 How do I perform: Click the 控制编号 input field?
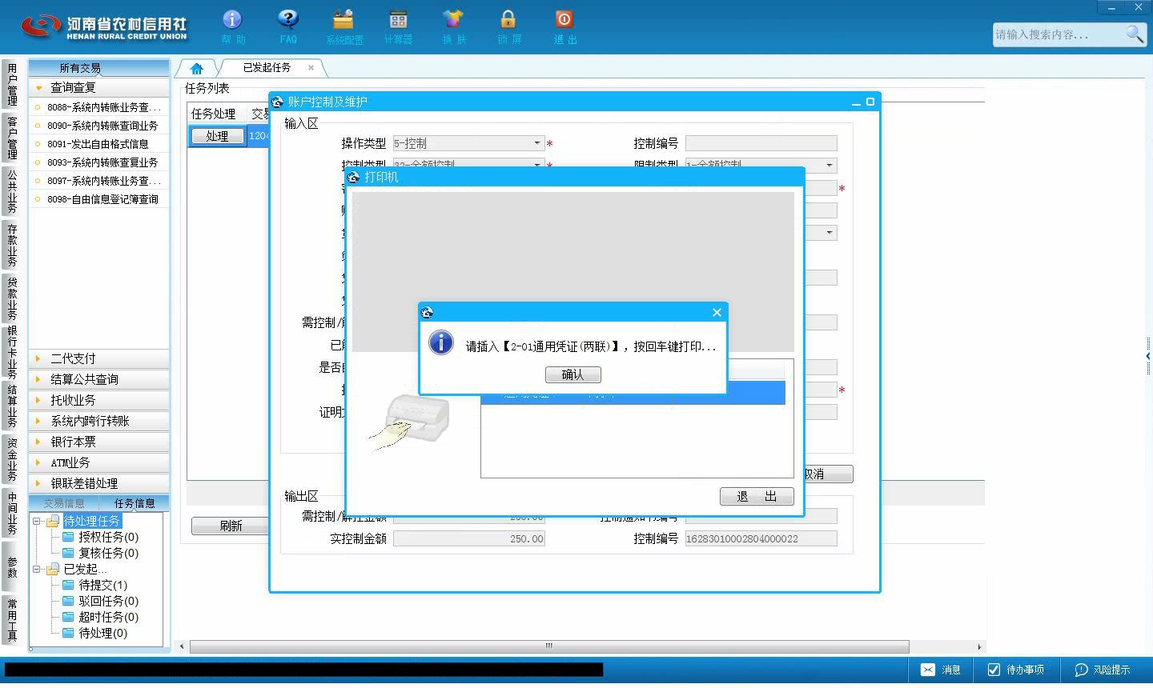pyautogui.click(x=761, y=143)
